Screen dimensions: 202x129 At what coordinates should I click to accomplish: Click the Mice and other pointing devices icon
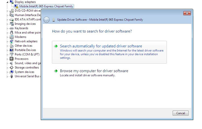click(x=11, y=33)
